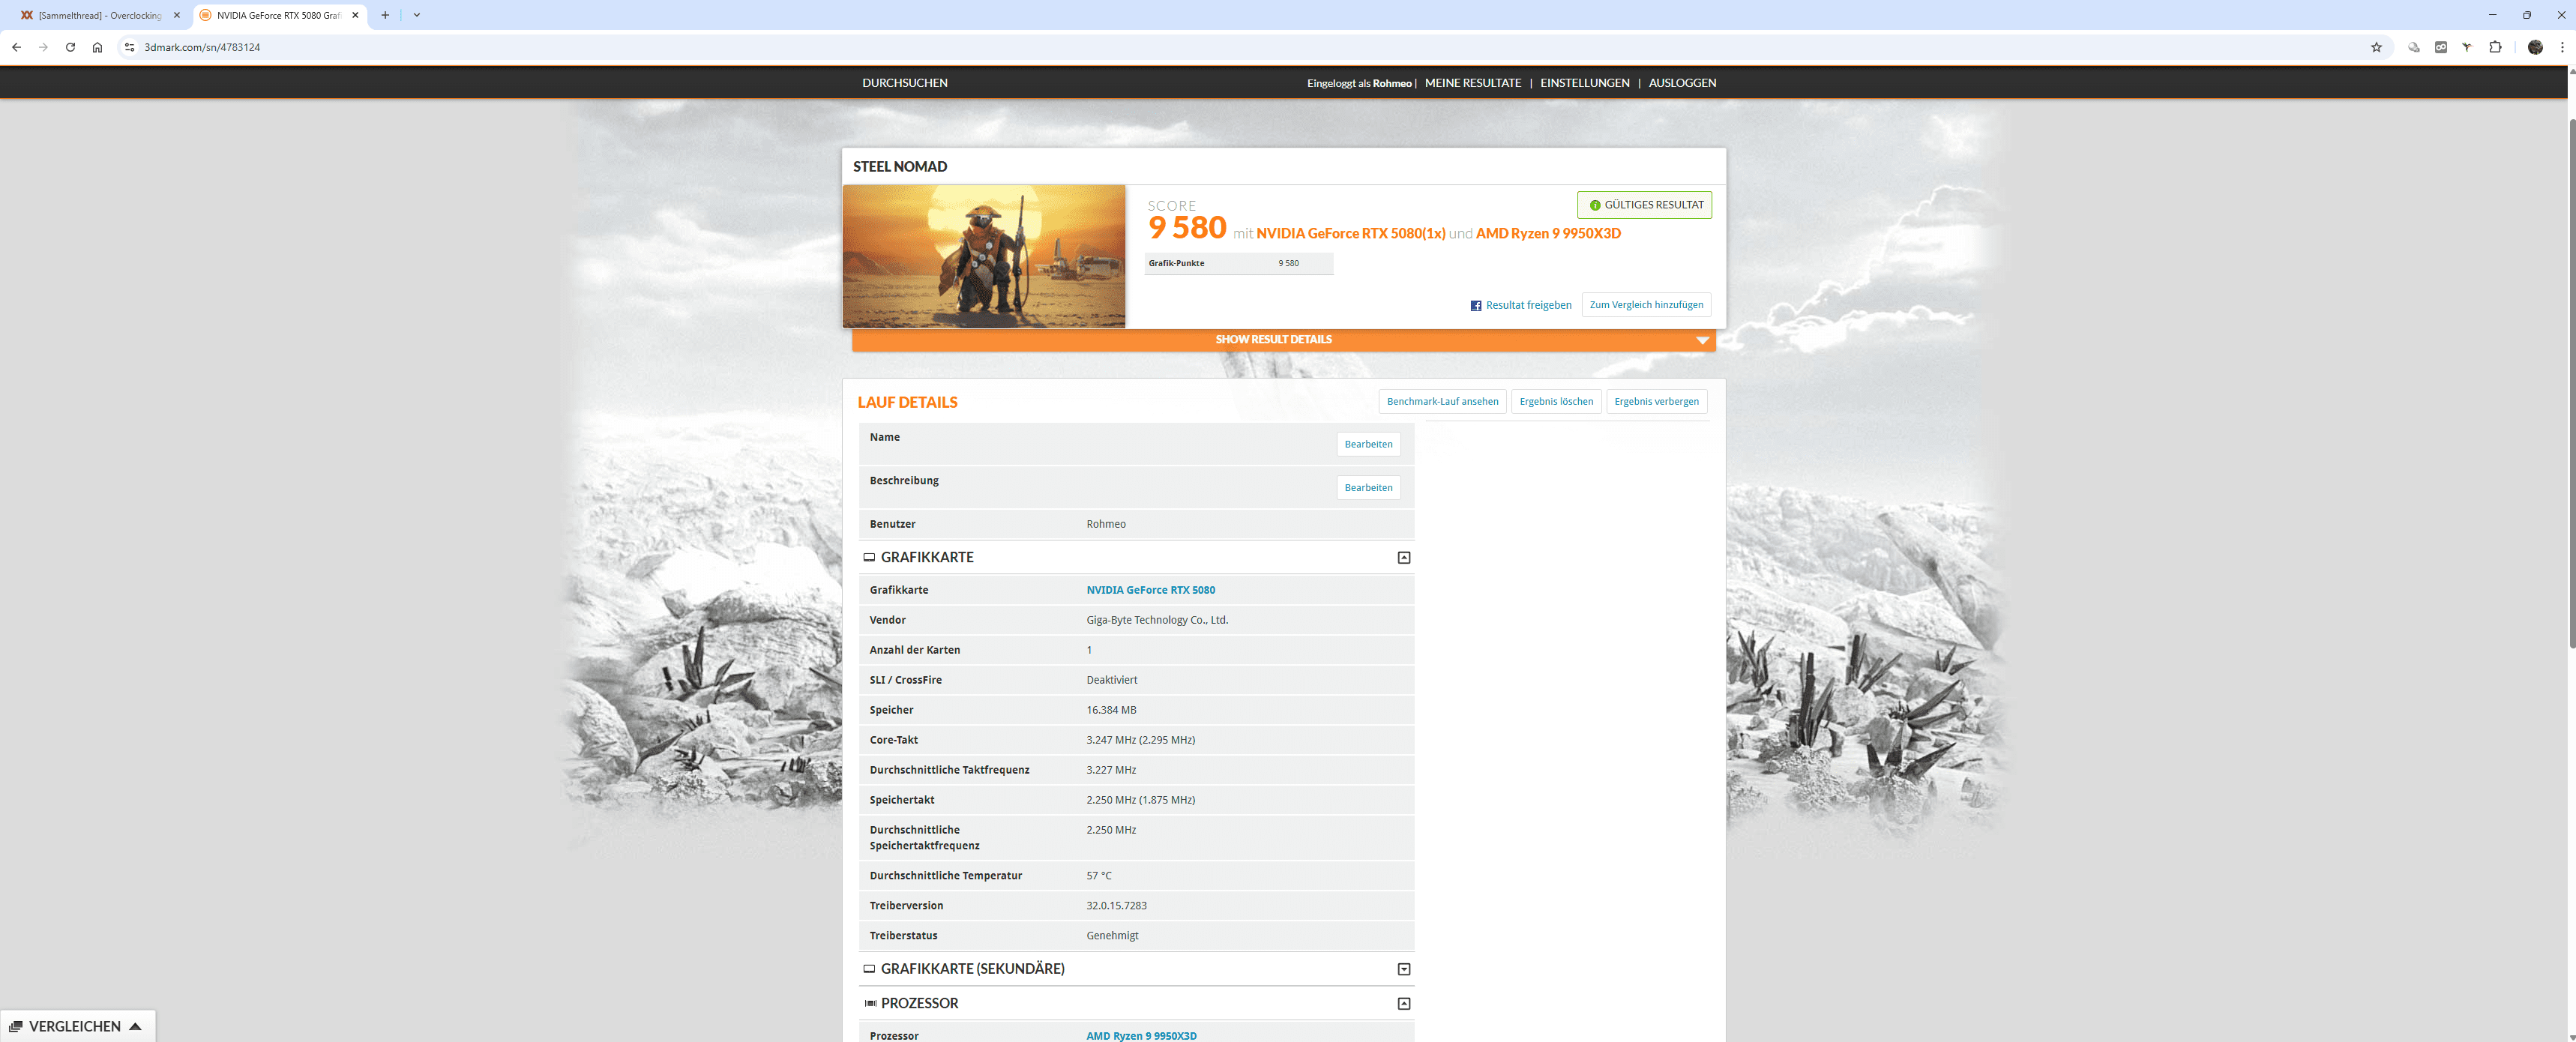Viewport: 2576px width, 1042px height.
Task: Click Ergebnis löschen button
Action: [x=1556, y=401]
